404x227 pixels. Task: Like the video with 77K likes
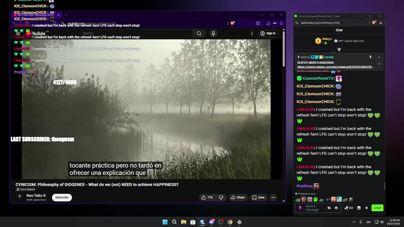pyautogui.click(x=207, y=197)
